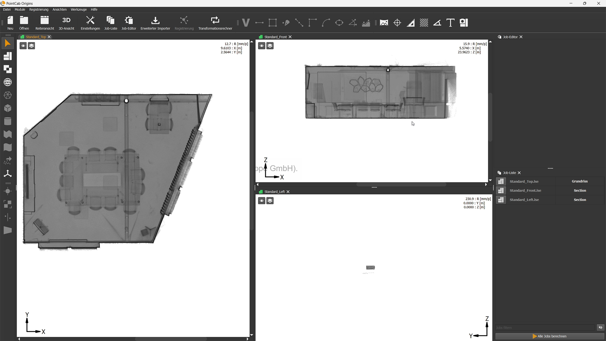Toggle eye visibility in Standard_Top view
The height and width of the screenshot is (341, 606).
click(23, 46)
